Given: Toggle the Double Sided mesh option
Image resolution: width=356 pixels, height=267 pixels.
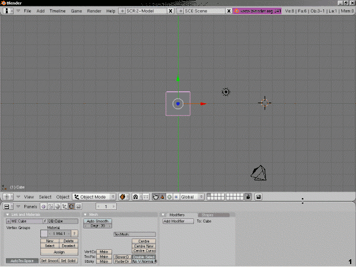Looking at the screenshot, I should pyautogui.click(x=144, y=256).
